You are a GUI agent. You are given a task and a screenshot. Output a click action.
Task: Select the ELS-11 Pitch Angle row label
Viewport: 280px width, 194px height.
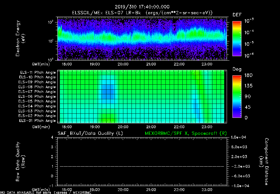click(x=38, y=73)
